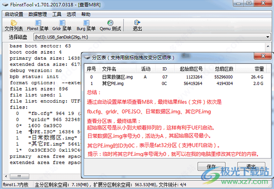Click the "base boot sector: 63" line
The width and height of the screenshot is (274, 189).
[40, 46]
